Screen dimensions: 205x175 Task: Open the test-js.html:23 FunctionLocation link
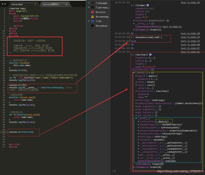tap(172, 27)
